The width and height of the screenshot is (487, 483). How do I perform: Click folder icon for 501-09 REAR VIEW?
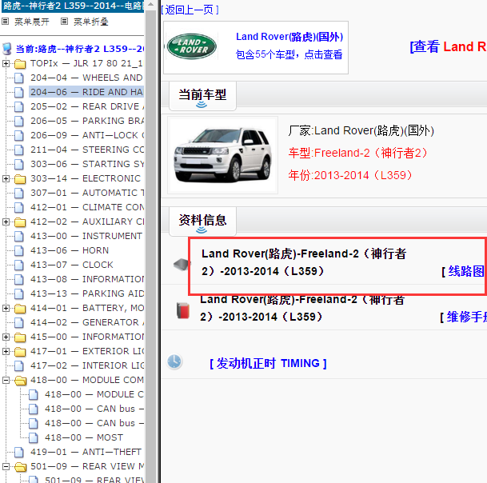pyautogui.click(x=21, y=466)
